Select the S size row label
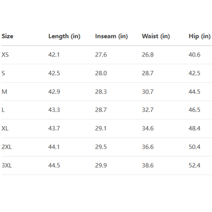This screenshot has height=212, width=212. tap(3, 73)
